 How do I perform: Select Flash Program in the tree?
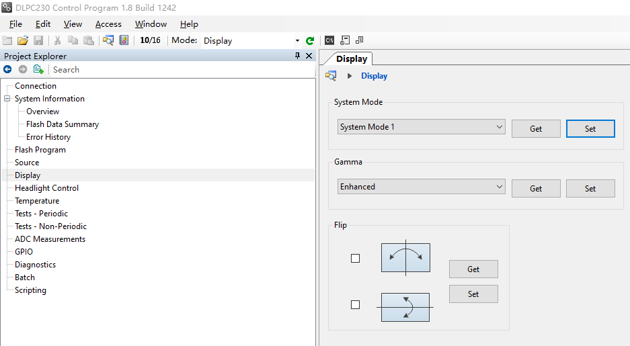click(x=40, y=149)
